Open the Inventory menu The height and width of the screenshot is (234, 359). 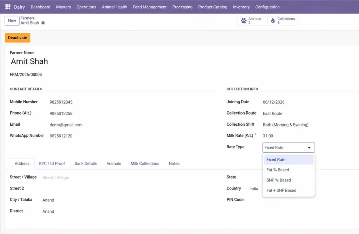pos(241,7)
